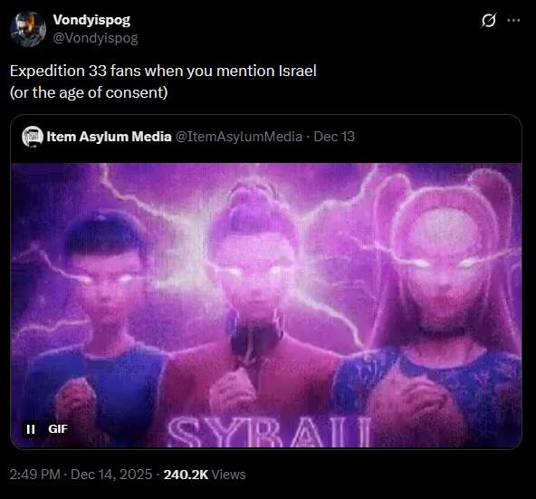Click the GIF label badge
The image size is (536, 499).
pos(58,429)
